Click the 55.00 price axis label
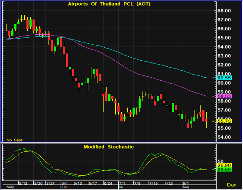 click(224, 128)
